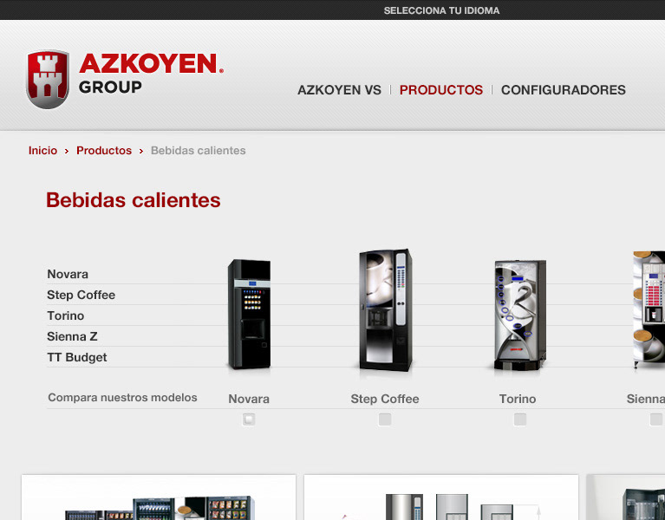Go to Inicio in the breadcrumb
665x520 pixels.
42,151
